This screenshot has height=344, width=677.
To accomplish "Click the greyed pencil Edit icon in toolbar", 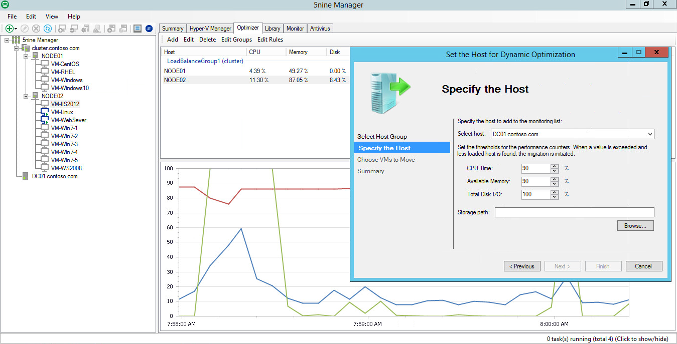I will point(25,29).
